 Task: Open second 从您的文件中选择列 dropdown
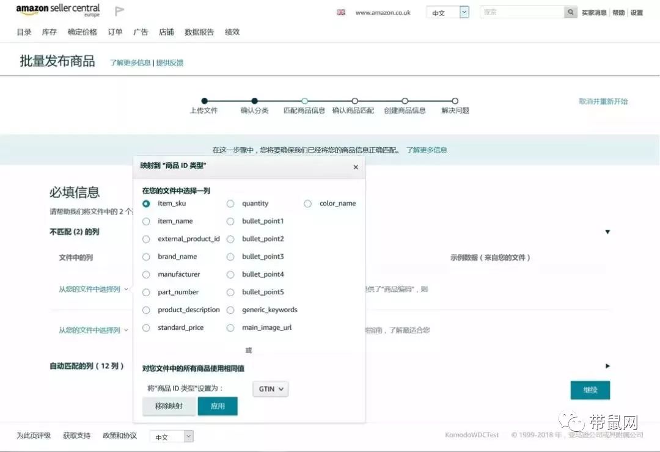93,330
